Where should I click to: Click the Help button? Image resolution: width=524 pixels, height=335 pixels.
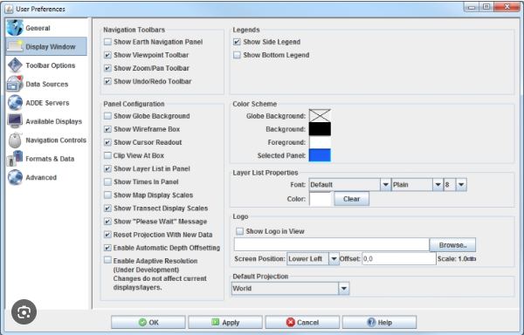[379, 322]
